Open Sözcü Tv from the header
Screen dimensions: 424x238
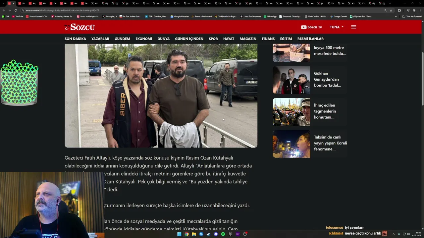pos(311,27)
